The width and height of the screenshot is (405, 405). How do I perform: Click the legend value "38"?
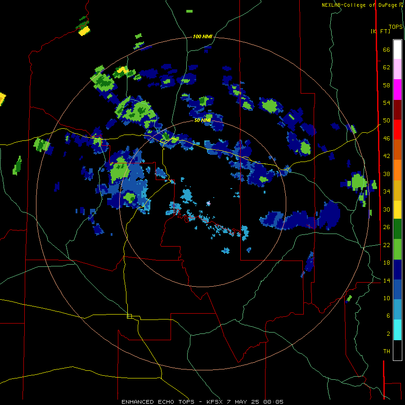[x=387, y=174]
